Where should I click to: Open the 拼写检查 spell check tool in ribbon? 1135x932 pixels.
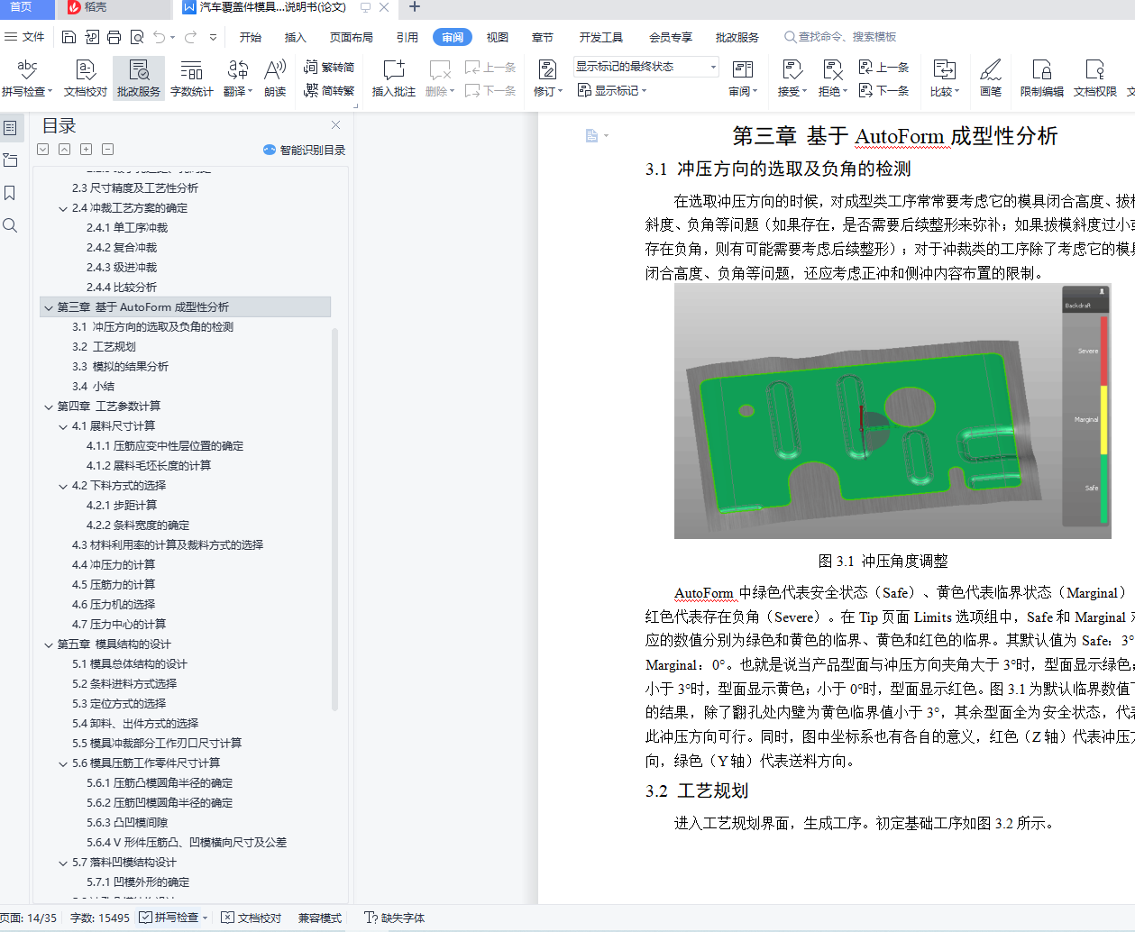(x=27, y=78)
